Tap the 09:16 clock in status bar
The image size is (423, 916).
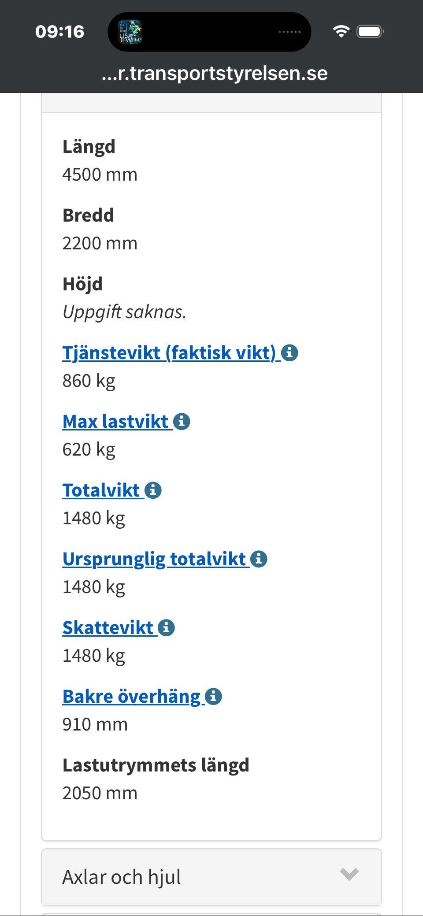click(59, 32)
